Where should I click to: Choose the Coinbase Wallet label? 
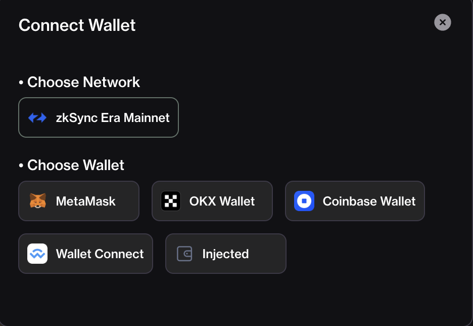[x=369, y=201]
